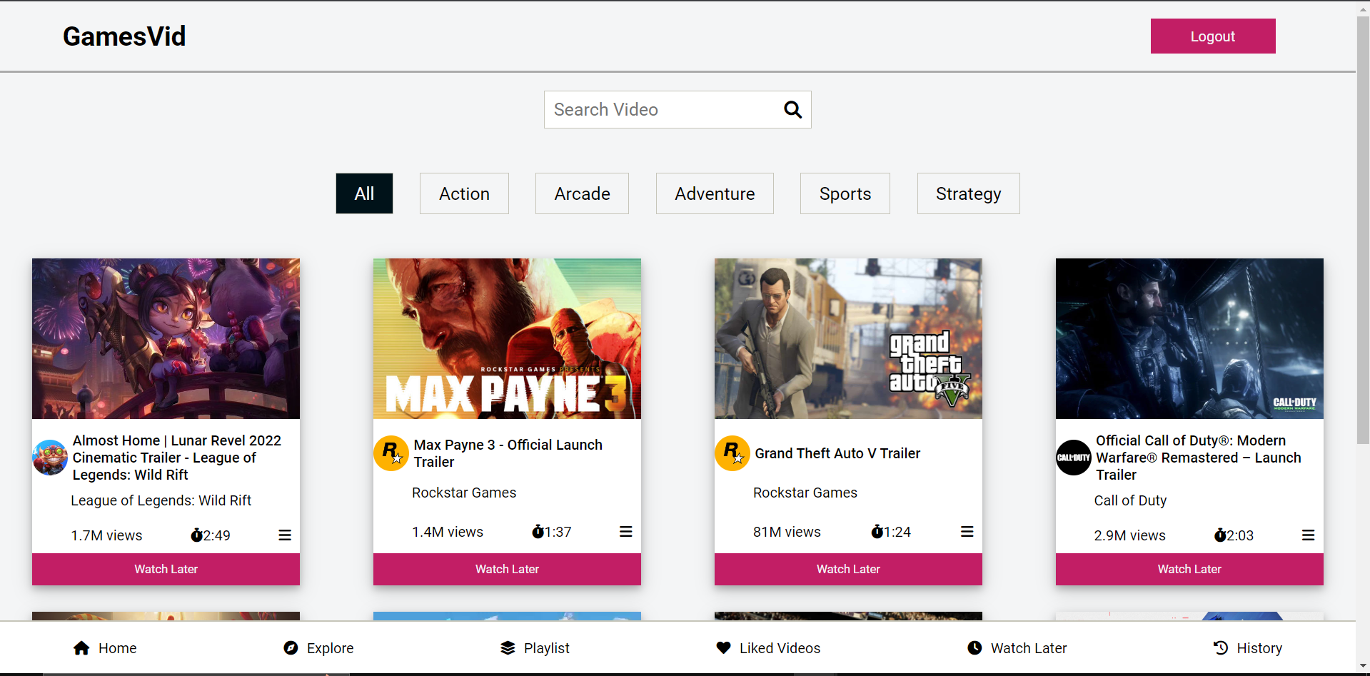Click the Almost Home Lunar Revel 2022 title
Screen dimensions: 1370x676
[177, 458]
